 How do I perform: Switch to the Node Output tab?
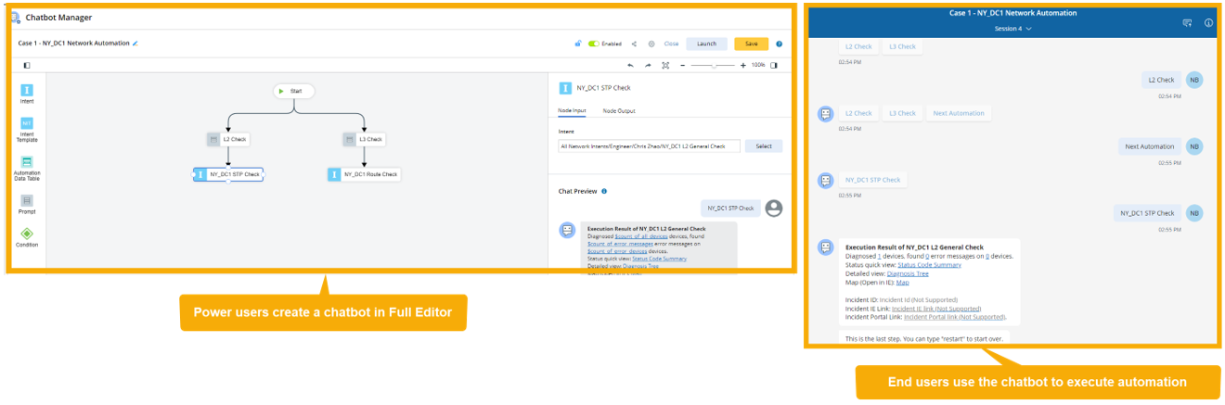tap(619, 111)
